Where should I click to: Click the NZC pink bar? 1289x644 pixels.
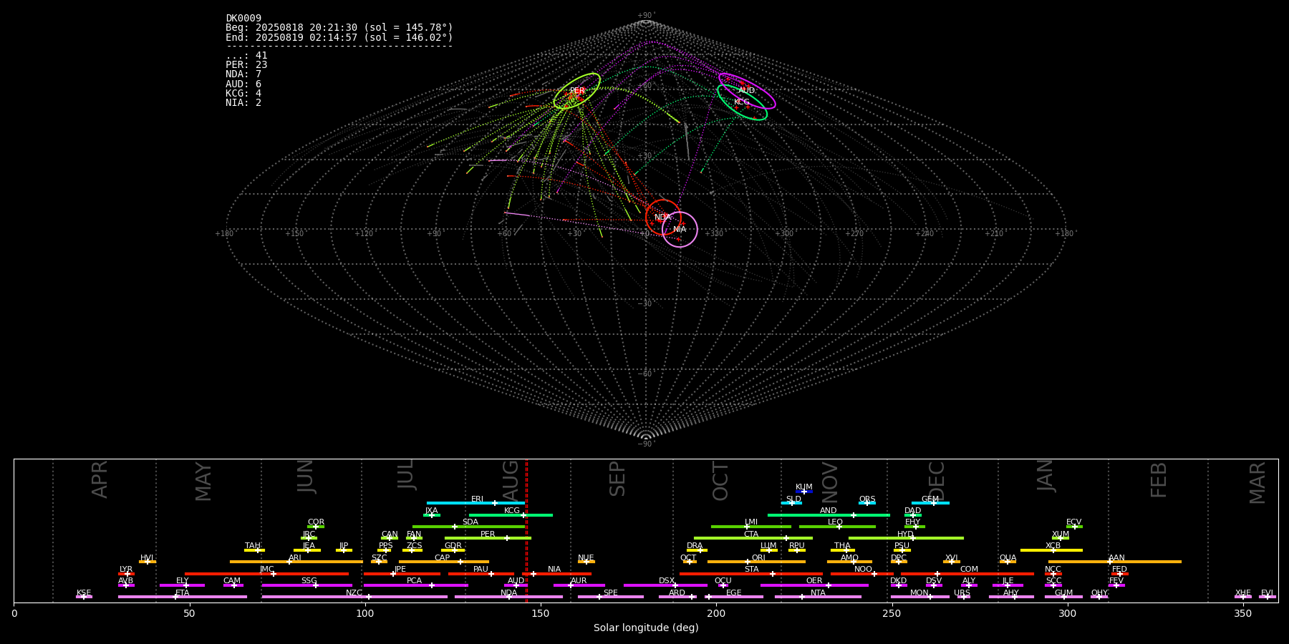point(354,597)
